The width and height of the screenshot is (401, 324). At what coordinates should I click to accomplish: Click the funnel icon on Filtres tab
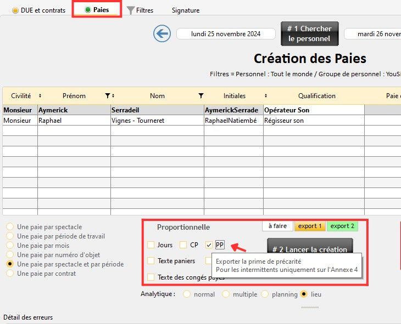pos(130,10)
